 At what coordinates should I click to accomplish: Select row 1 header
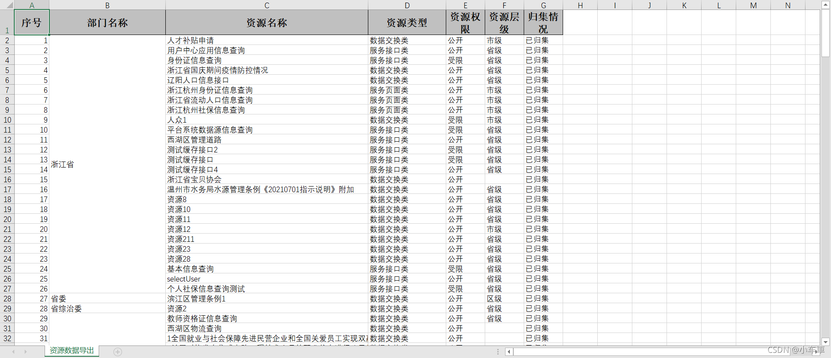pos(7,22)
